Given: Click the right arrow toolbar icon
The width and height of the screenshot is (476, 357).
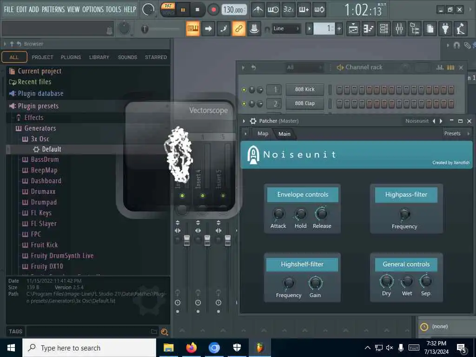Looking at the screenshot, I should [x=208, y=29].
